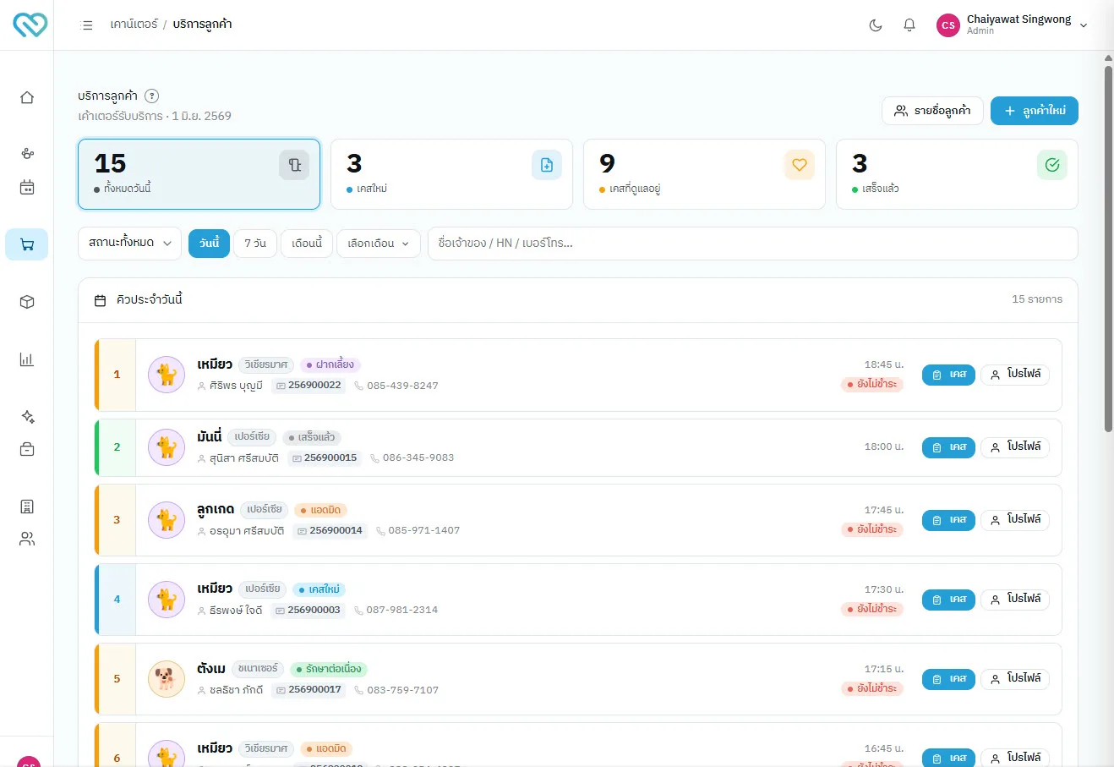Click the ลูกค้าใหม่ button
Screen dimensions: 1114x767
(1035, 111)
